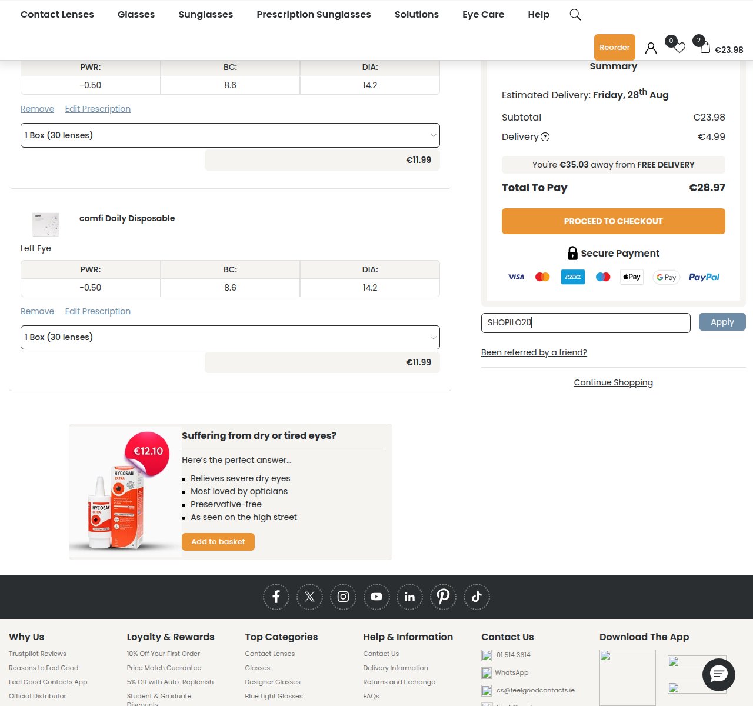Open the search magnifier icon
753x706 pixels.
click(x=575, y=15)
